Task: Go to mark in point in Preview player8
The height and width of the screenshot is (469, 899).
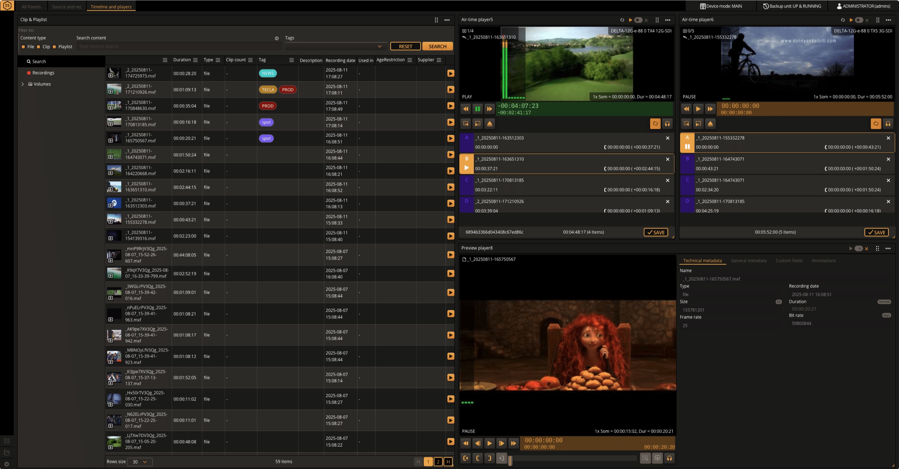Action: tap(466, 458)
